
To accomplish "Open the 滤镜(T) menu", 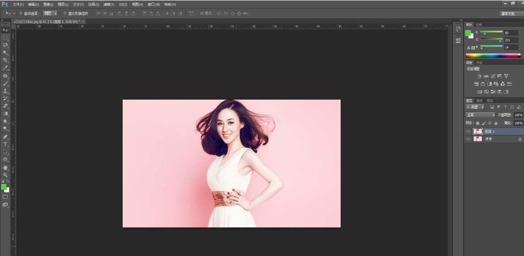I will pyautogui.click(x=109, y=4).
